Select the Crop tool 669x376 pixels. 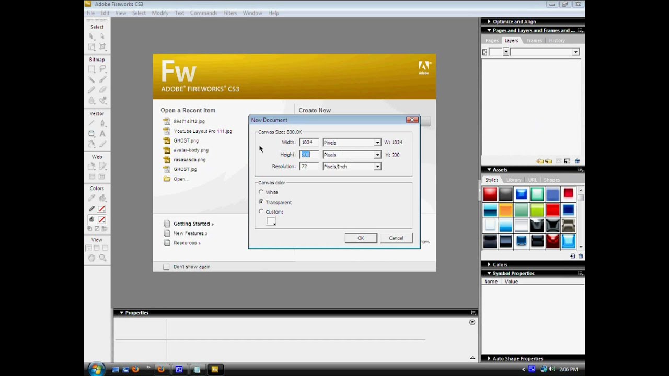pos(102,47)
